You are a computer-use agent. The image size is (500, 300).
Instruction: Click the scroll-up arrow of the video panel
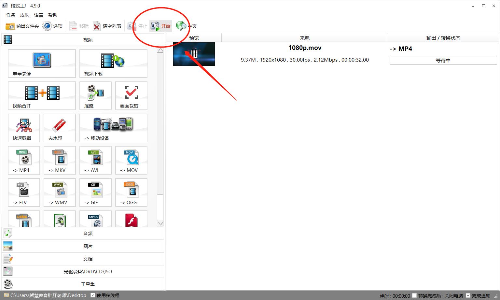point(160,50)
